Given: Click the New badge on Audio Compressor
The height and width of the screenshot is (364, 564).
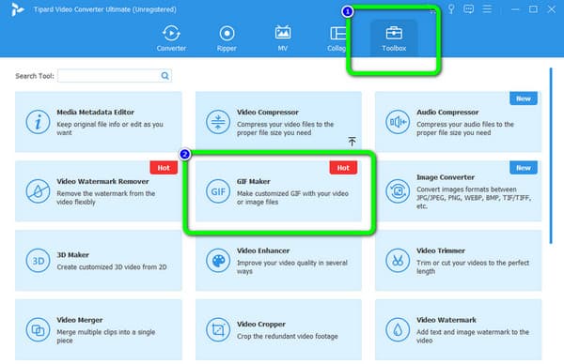Looking at the screenshot, I should pos(524,99).
